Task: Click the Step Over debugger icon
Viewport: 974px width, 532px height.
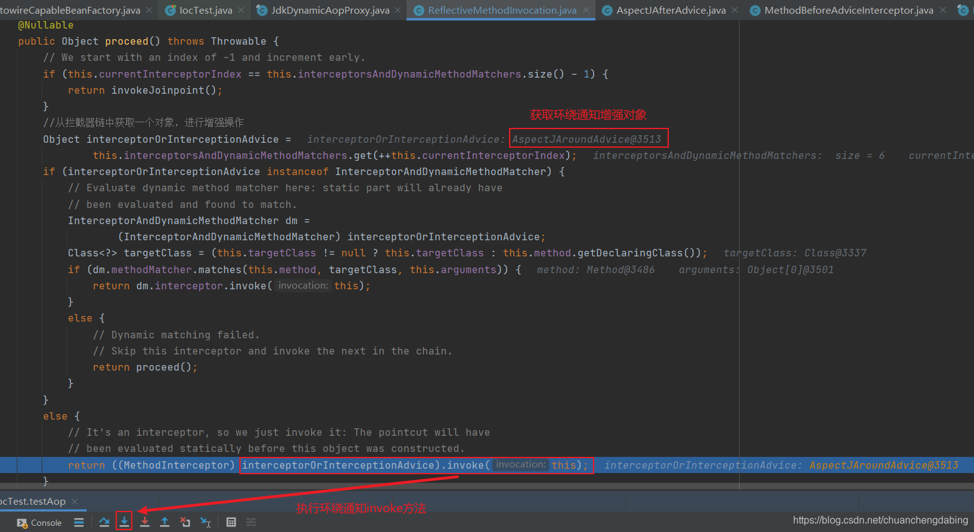Action: [x=104, y=522]
